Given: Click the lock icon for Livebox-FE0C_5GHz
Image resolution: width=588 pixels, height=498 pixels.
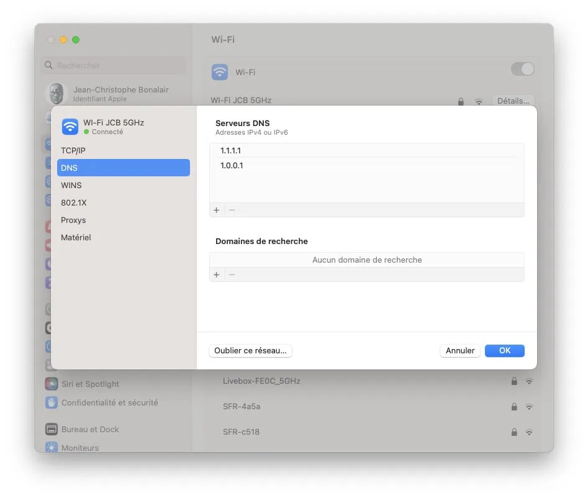Looking at the screenshot, I should click(514, 381).
